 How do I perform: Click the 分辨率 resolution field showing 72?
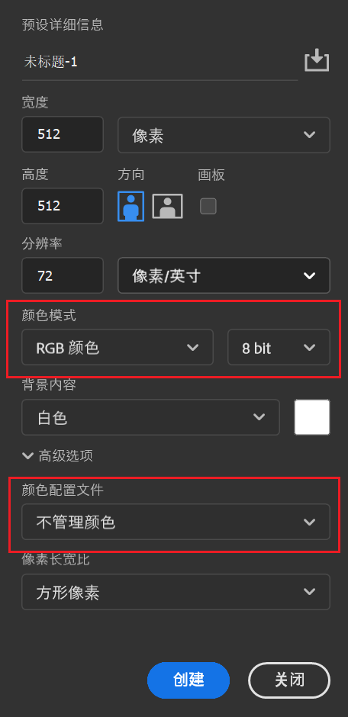coord(63,275)
